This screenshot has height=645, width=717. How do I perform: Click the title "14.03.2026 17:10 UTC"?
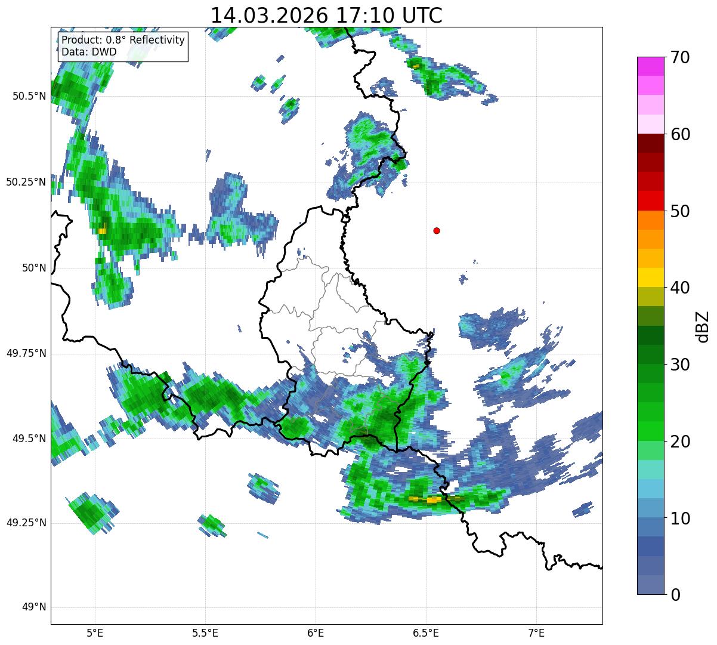point(326,16)
